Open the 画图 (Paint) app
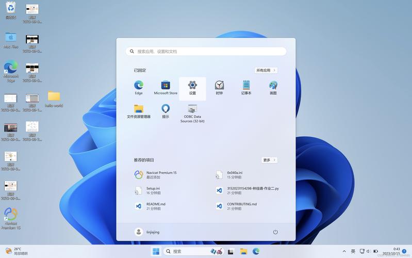This screenshot has height=258, width=412. click(273, 86)
